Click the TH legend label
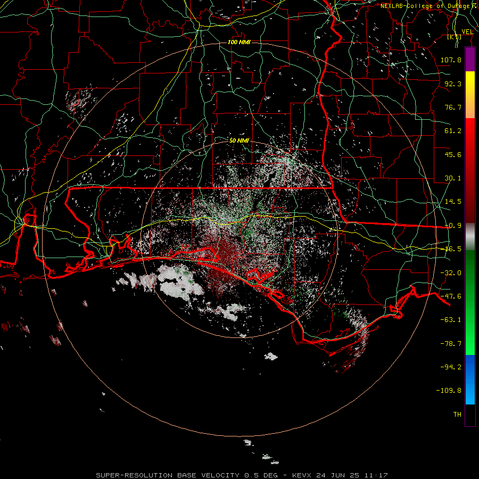 click(x=457, y=415)
